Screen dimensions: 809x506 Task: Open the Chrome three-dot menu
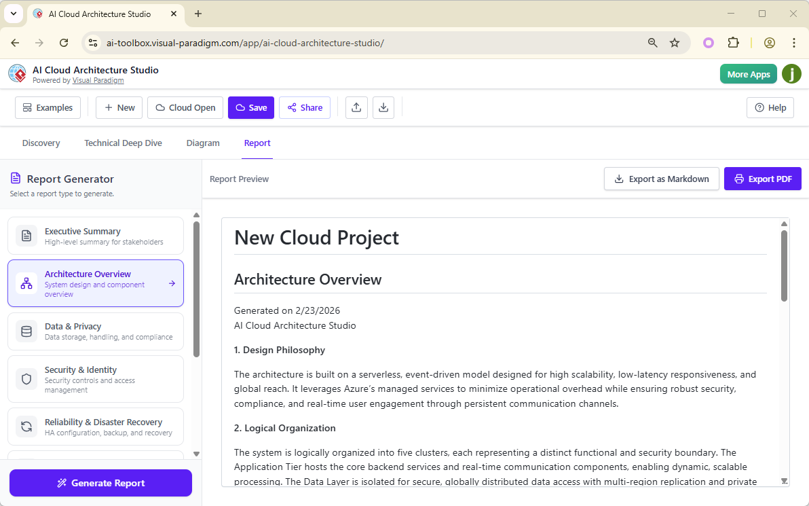(793, 42)
